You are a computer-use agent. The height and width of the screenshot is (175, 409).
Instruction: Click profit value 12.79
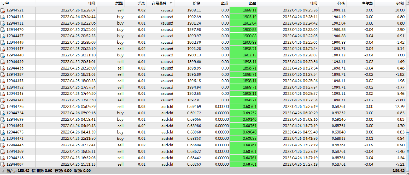pyautogui.click(x=399, y=107)
